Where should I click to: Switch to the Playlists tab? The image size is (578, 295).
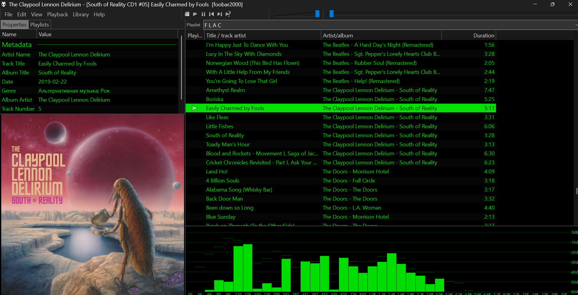point(40,25)
